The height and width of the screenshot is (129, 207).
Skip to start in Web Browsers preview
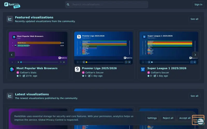click(12, 62)
